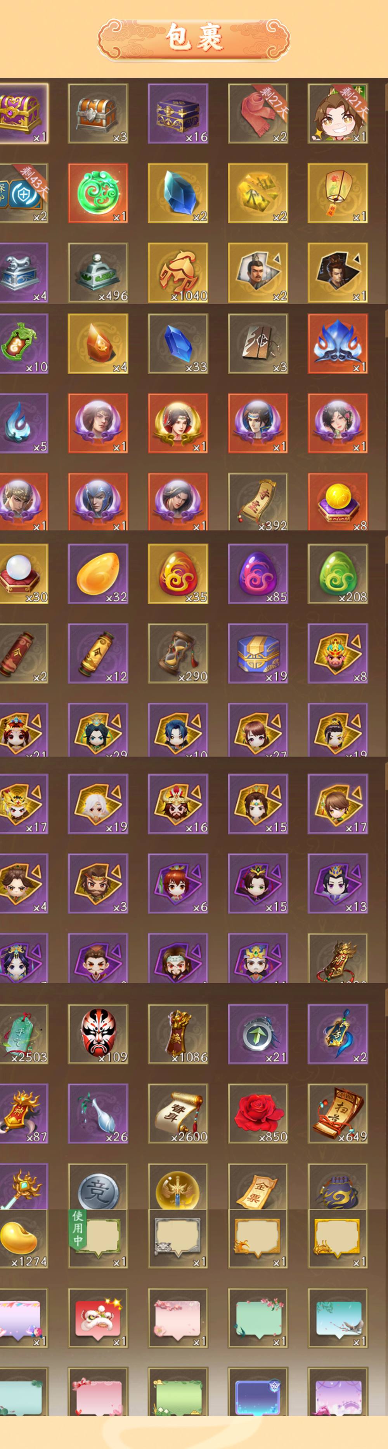Choose the lion dance chat bubble frame
The width and height of the screenshot is (388, 1449).
coord(98,1317)
